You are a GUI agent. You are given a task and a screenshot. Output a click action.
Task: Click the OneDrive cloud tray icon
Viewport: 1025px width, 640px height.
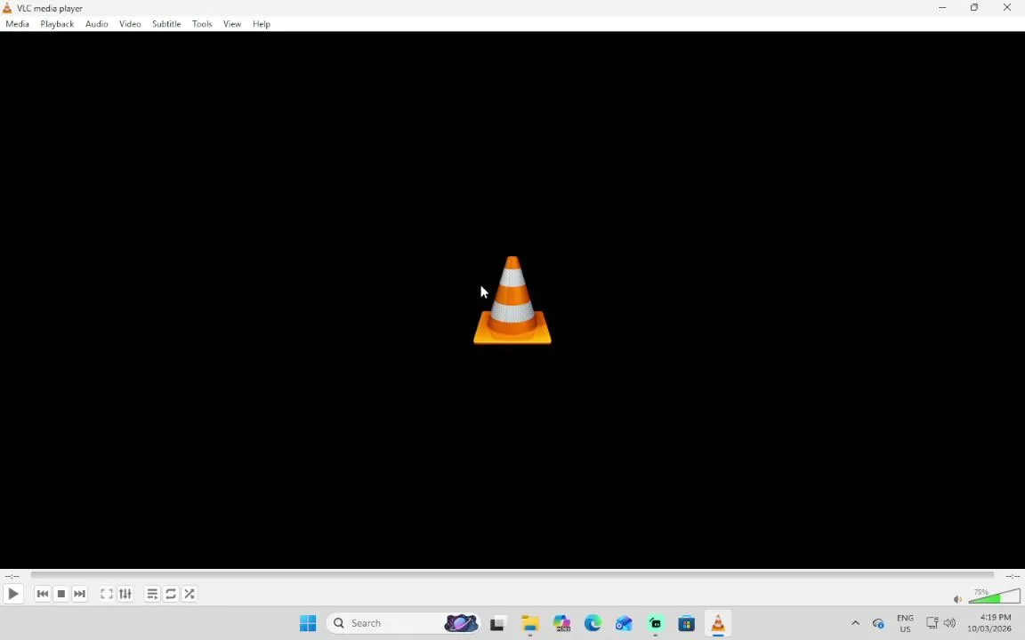(x=878, y=623)
